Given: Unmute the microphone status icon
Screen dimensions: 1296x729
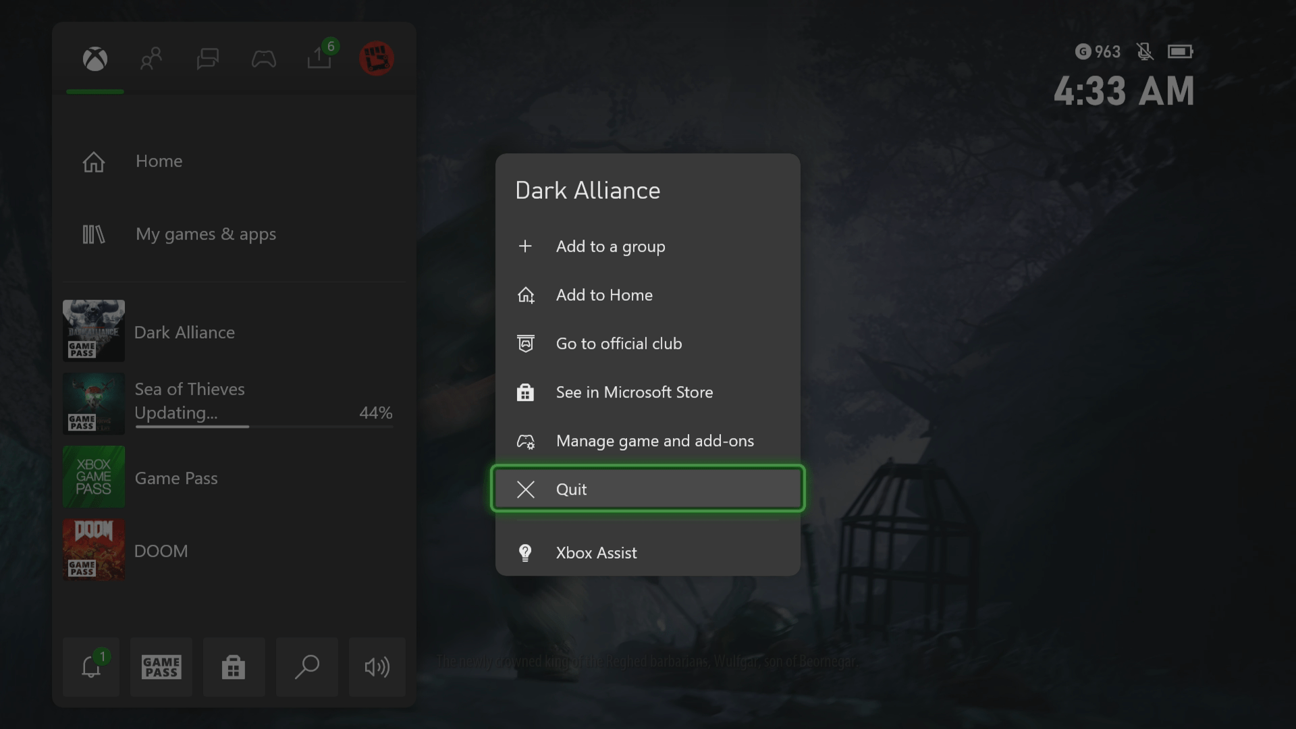Looking at the screenshot, I should pyautogui.click(x=1145, y=51).
